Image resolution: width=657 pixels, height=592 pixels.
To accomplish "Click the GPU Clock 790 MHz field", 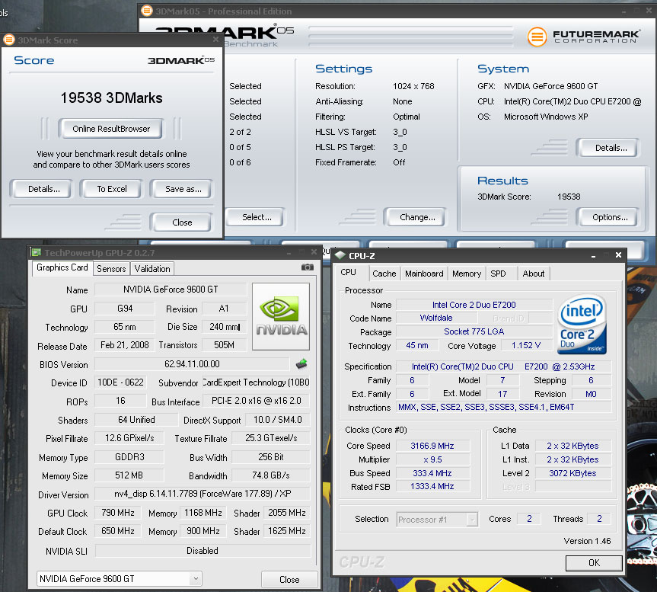I will point(118,513).
